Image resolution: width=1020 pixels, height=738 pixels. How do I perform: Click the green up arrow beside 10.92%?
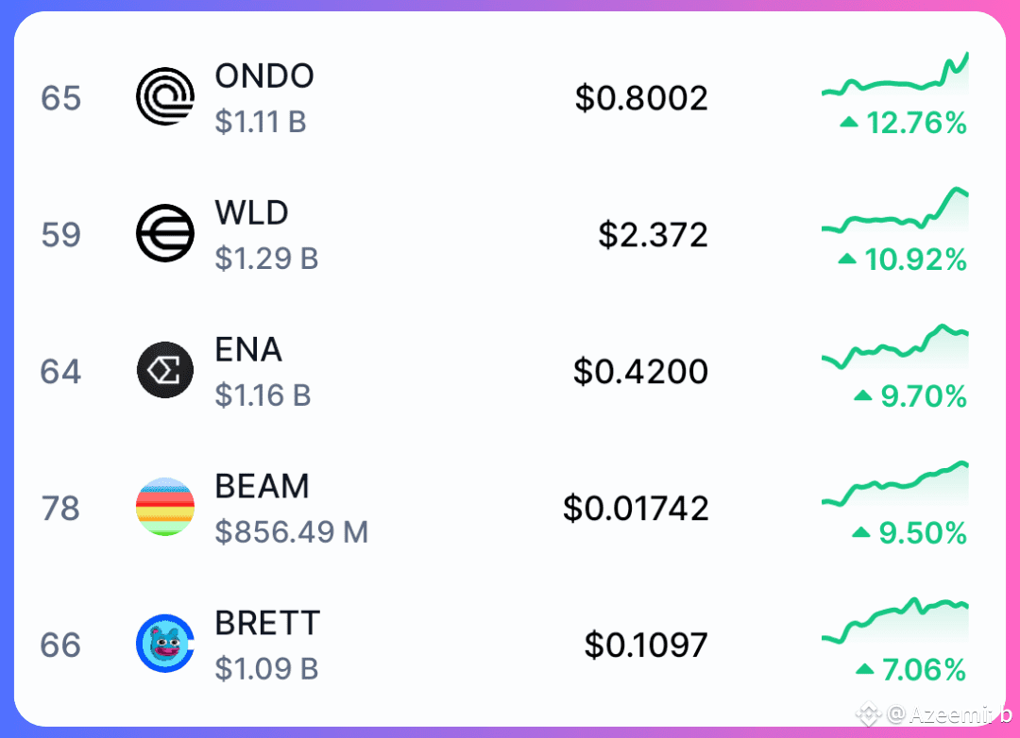click(x=847, y=259)
